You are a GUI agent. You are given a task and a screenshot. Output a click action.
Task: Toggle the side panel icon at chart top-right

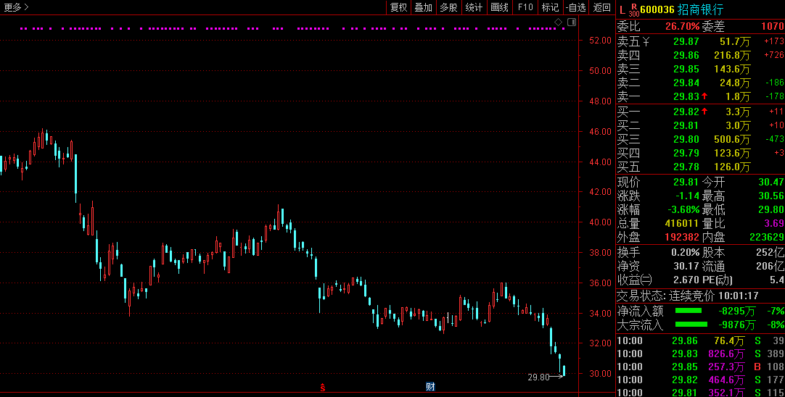[572, 22]
